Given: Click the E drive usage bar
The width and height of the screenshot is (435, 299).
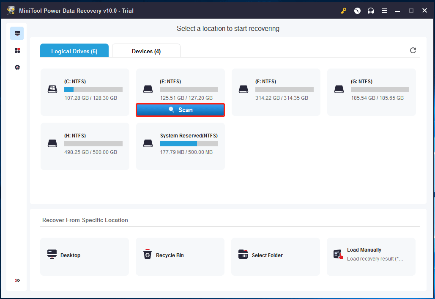Looking at the screenshot, I should 189,90.
